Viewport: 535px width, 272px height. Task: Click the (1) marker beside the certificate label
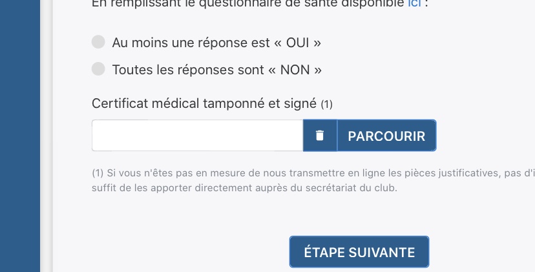(326, 104)
